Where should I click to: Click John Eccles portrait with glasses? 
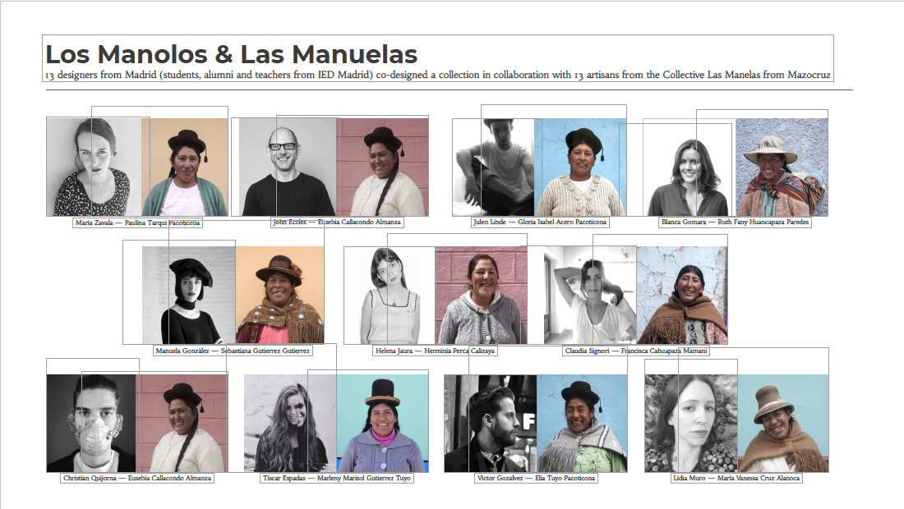[x=287, y=167]
